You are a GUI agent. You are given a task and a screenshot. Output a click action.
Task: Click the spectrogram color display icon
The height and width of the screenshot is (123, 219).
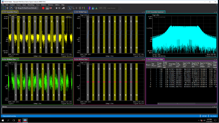point(90,8)
